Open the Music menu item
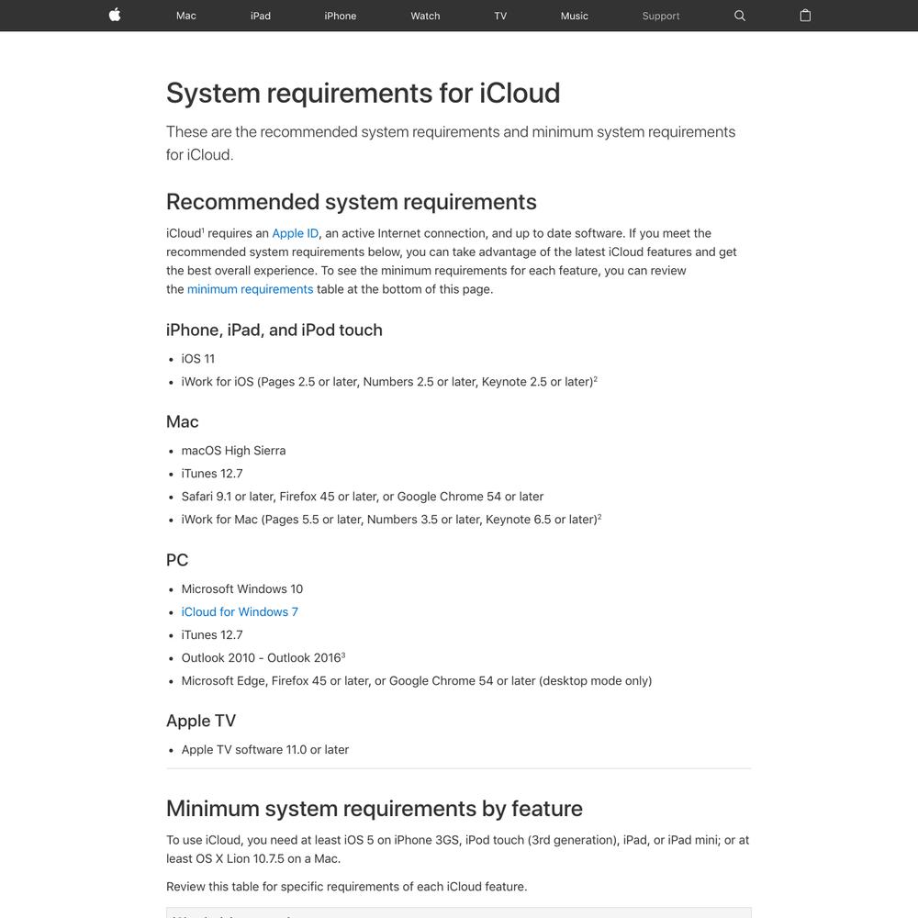The height and width of the screenshot is (918, 918). (574, 16)
